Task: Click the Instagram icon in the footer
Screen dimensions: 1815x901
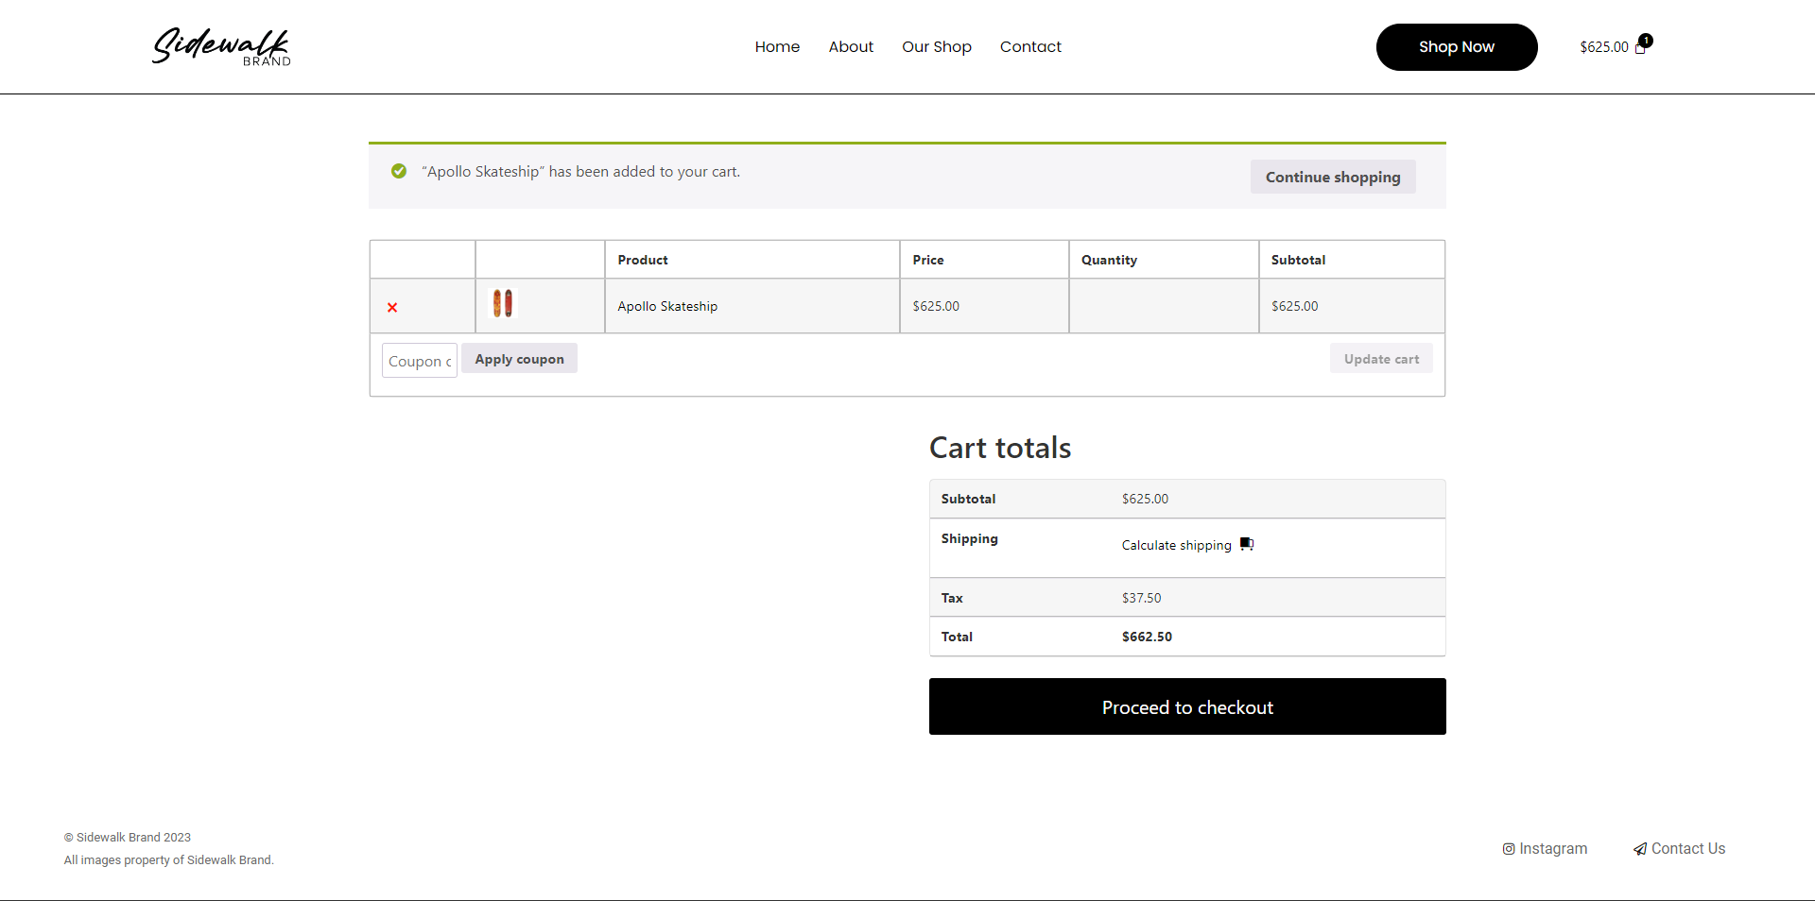Action: pyautogui.click(x=1509, y=849)
